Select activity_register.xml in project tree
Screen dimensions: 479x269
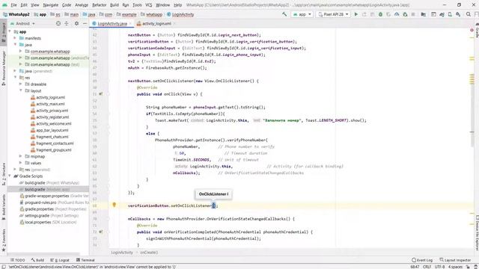tap(52, 117)
